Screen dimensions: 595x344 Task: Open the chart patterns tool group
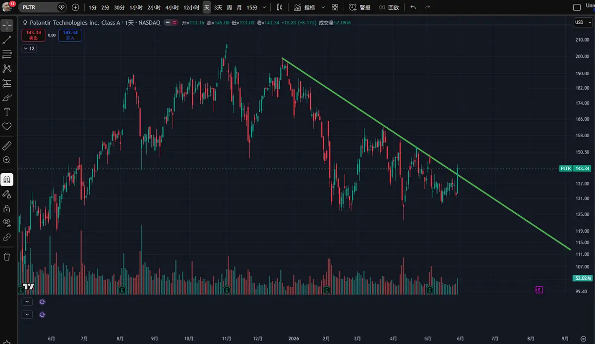[x=7, y=68]
